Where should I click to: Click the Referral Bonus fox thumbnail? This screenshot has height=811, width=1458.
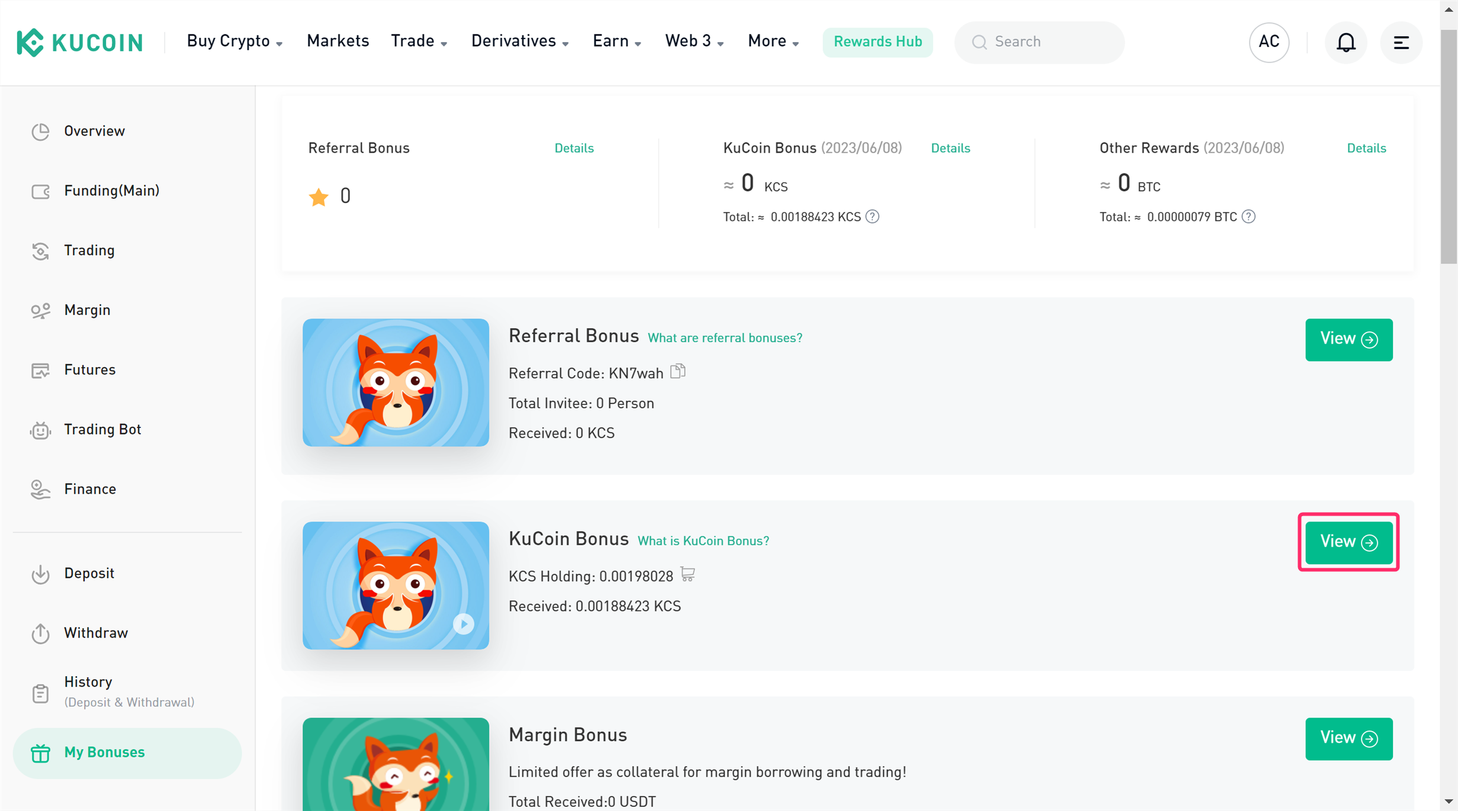point(396,382)
